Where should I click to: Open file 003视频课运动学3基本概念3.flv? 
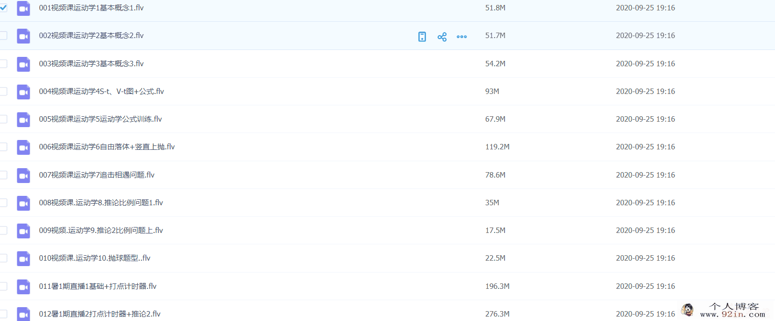[x=92, y=63]
